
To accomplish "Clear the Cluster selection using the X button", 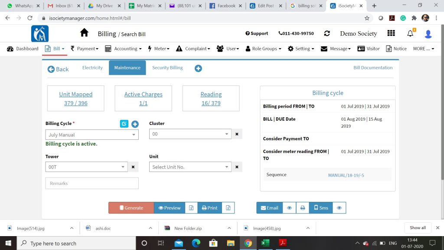I will pos(237,134).
